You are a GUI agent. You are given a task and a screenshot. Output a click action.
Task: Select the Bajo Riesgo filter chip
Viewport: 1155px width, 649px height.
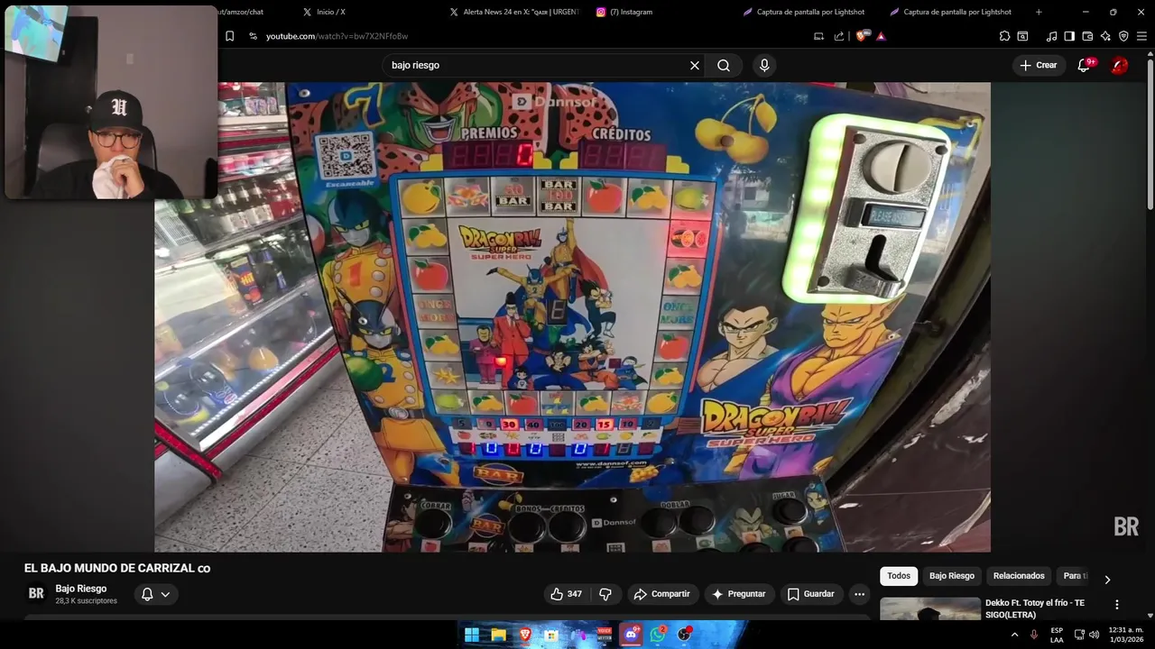click(x=952, y=576)
